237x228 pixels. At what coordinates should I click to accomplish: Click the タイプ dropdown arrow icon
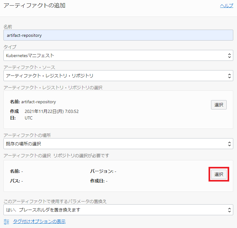[x=229, y=56]
